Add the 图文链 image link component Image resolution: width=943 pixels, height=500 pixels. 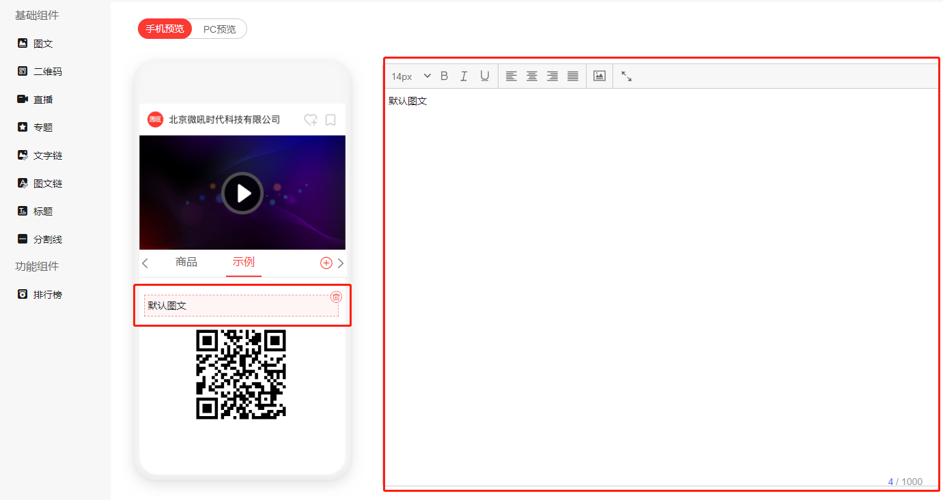click(x=40, y=183)
